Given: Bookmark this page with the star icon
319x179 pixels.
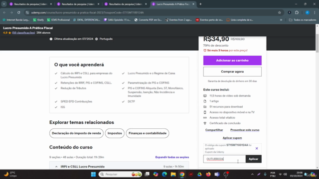Looking at the screenshot, I should [280, 12].
